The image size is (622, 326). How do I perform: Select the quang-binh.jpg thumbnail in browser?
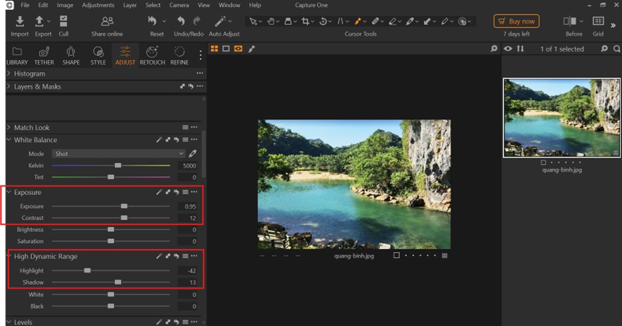(562, 118)
